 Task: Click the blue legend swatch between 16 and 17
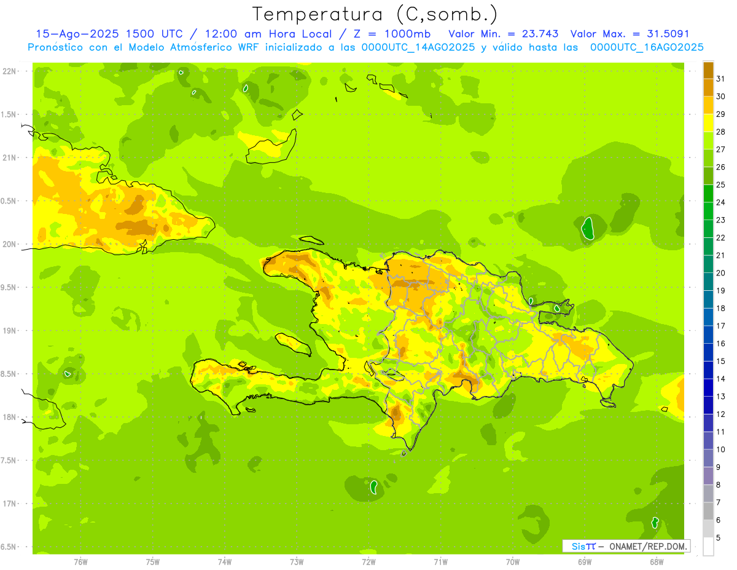coord(708,334)
